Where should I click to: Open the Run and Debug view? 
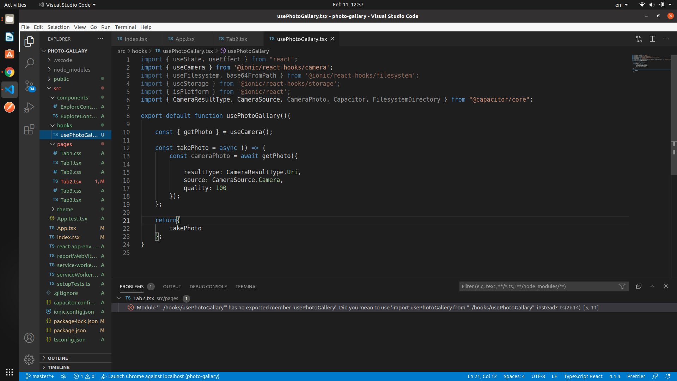[x=29, y=108]
